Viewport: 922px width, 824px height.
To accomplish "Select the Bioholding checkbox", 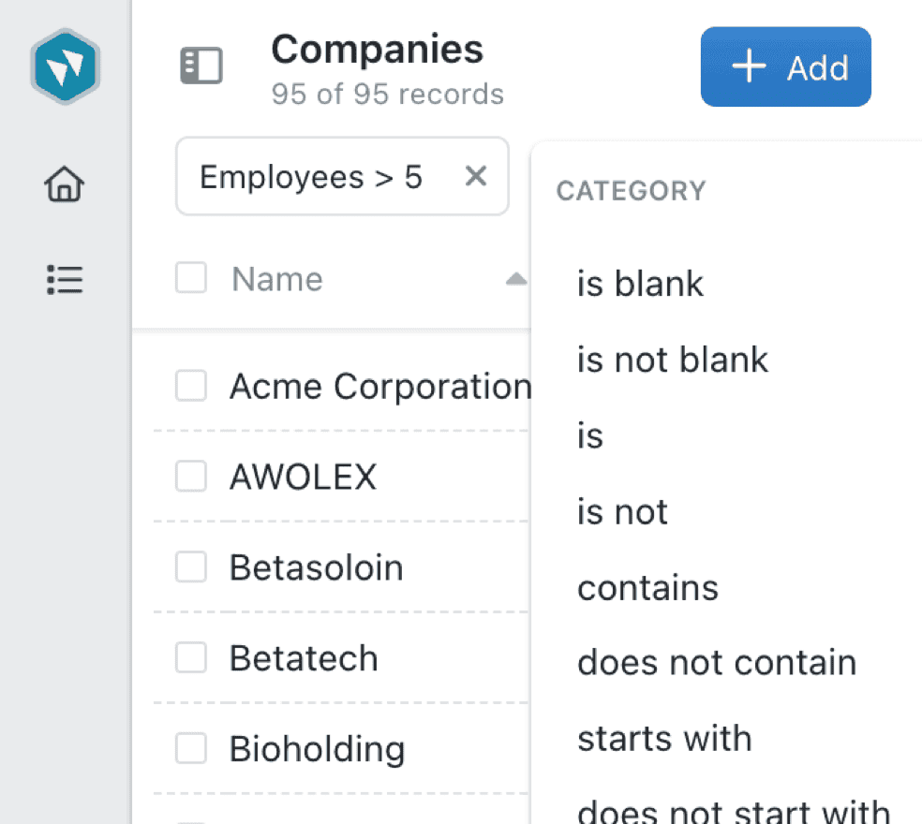I will (x=190, y=749).
